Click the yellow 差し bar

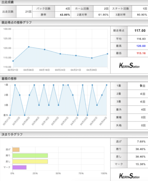pyautogui.click(x=30, y=161)
